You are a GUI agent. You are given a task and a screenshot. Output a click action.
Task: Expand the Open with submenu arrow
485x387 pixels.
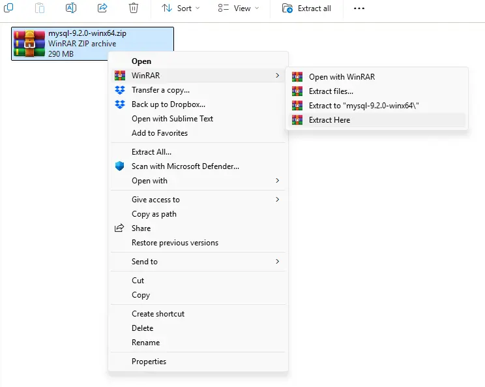click(278, 181)
